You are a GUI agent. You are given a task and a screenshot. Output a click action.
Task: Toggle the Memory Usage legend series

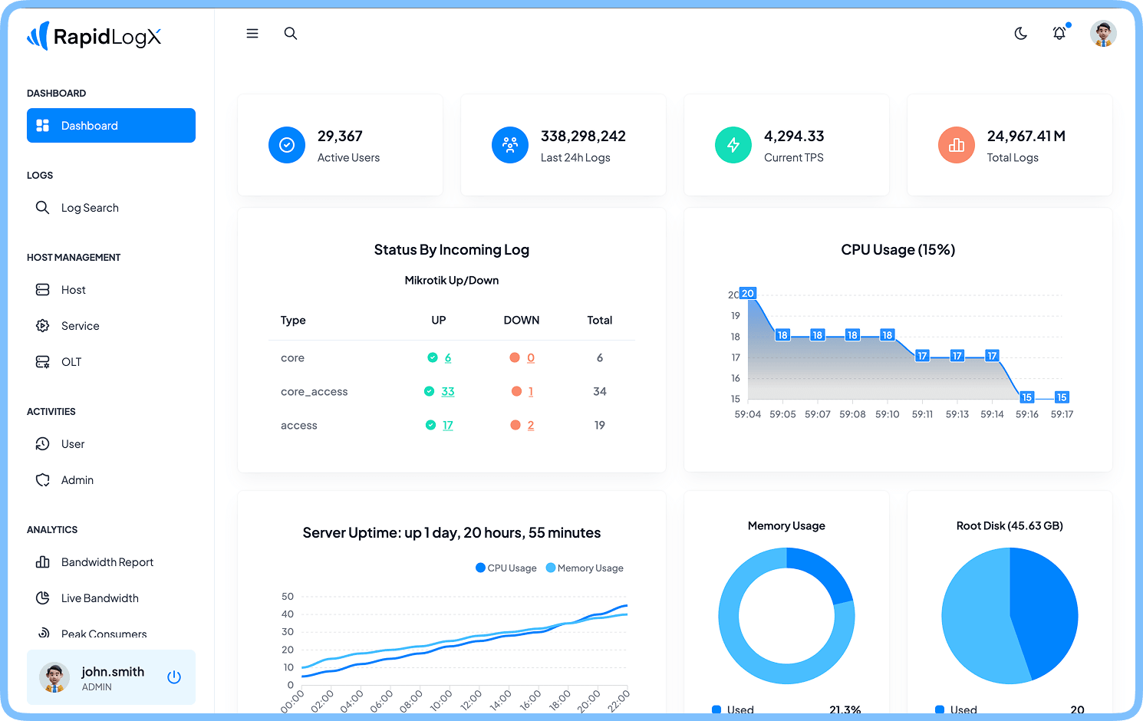click(x=585, y=568)
